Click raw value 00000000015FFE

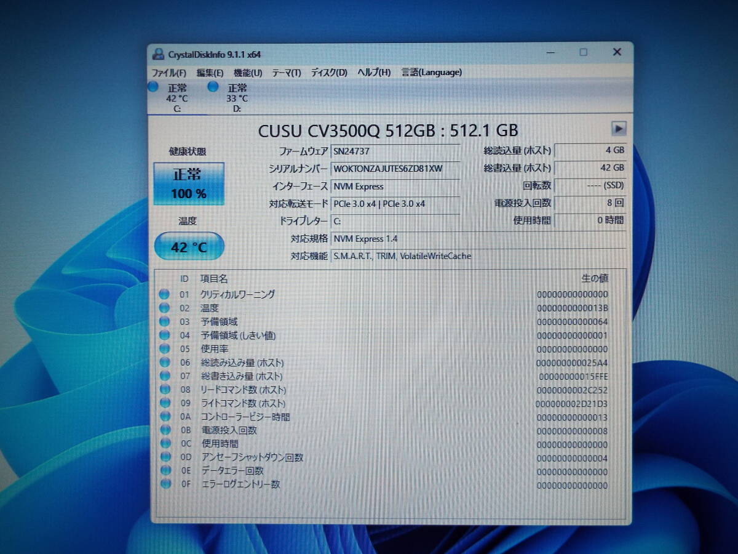pyautogui.click(x=573, y=376)
